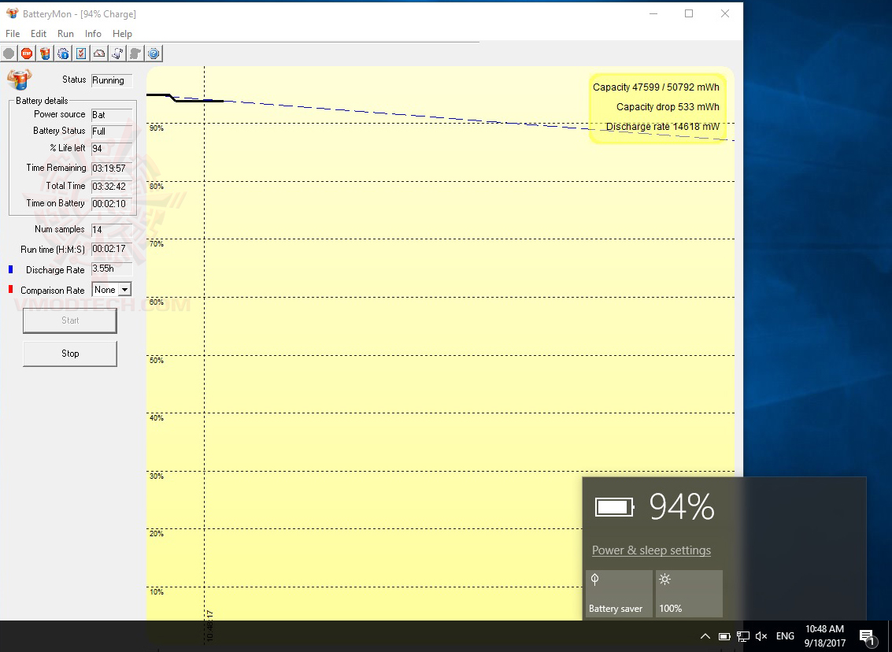Click the blue Discharge Rate color marker

(x=10, y=269)
